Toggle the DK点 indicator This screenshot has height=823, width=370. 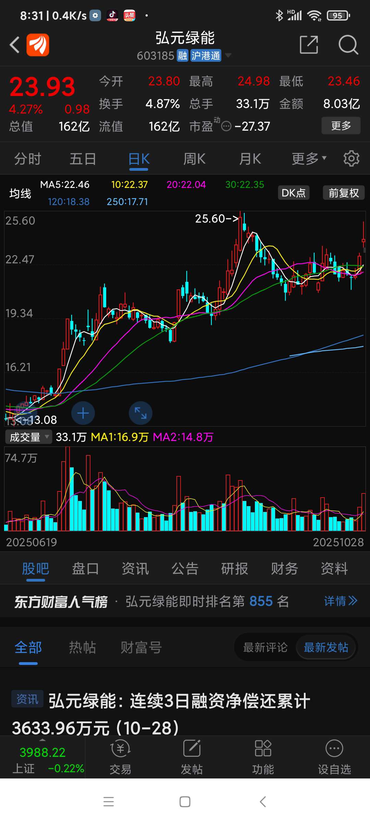pyautogui.click(x=294, y=193)
